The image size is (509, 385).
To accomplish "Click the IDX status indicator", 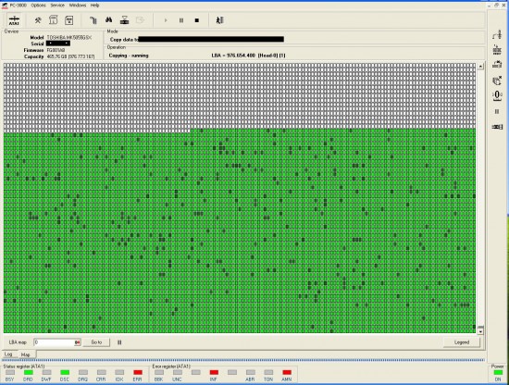I will (x=119, y=372).
